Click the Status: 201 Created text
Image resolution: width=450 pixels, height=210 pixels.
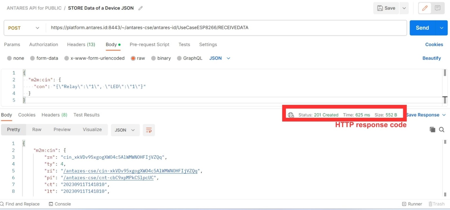[x=318, y=115]
